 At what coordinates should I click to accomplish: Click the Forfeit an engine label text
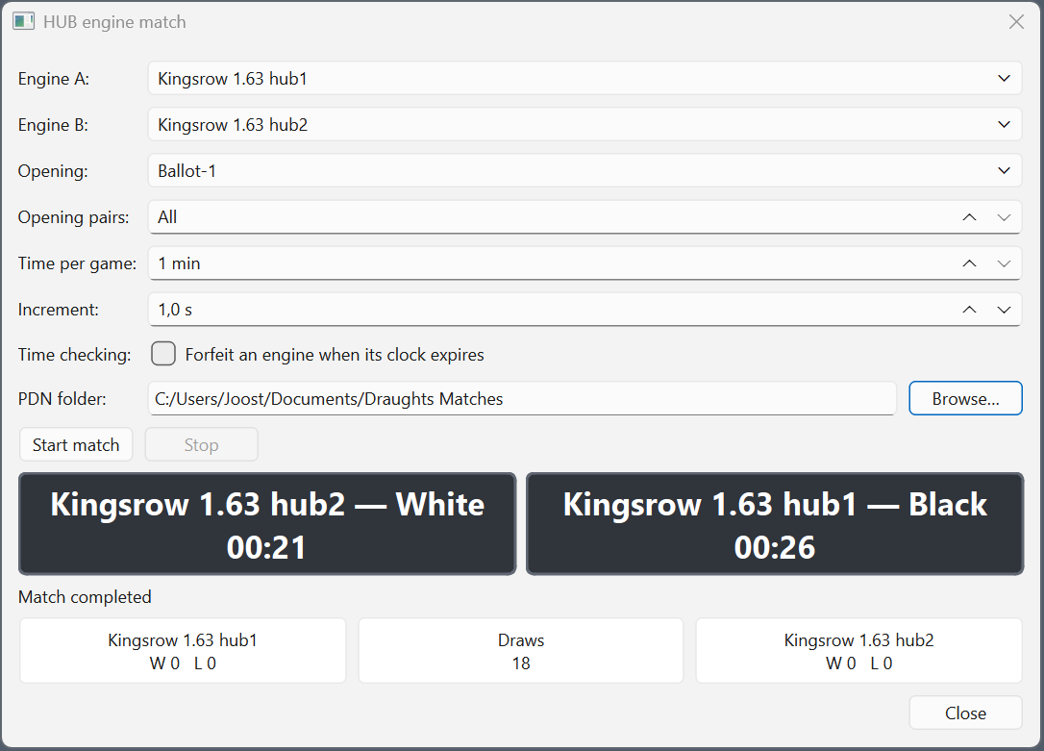[335, 355]
